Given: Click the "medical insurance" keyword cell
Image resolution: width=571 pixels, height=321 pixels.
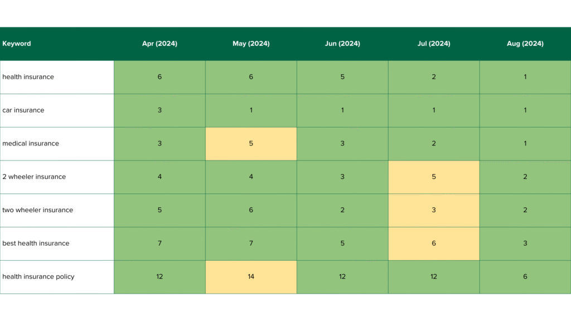Looking at the screenshot, I should (x=31, y=144).
